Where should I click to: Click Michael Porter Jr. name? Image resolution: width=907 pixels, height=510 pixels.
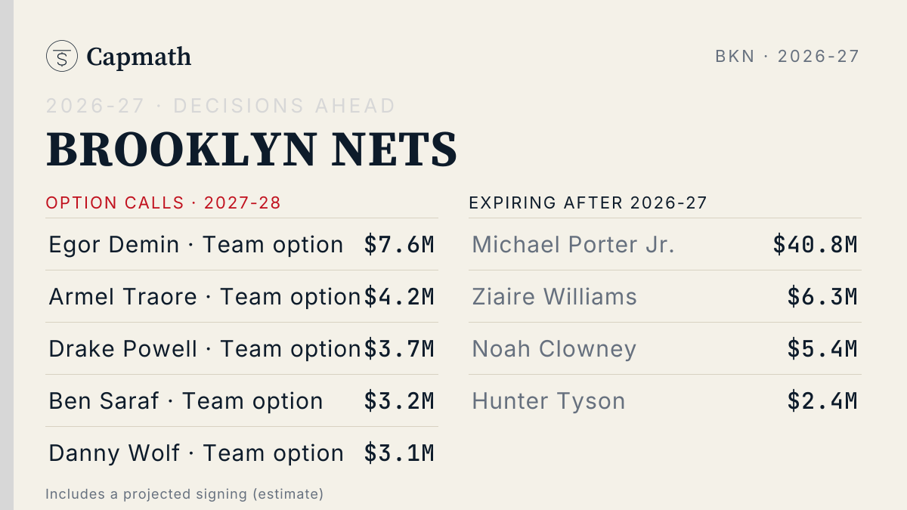[x=573, y=245]
